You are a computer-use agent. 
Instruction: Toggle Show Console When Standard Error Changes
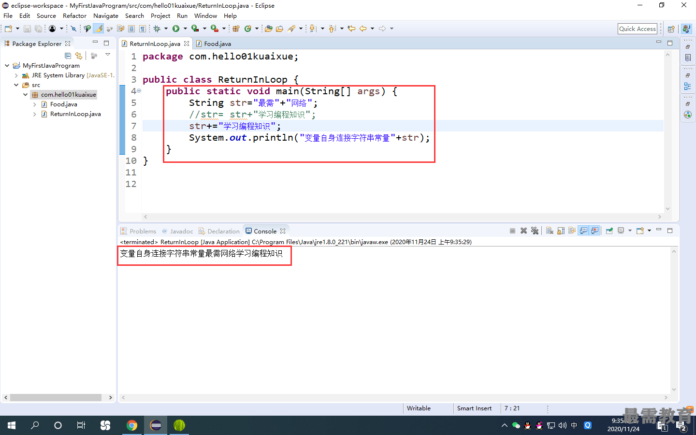[594, 231]
